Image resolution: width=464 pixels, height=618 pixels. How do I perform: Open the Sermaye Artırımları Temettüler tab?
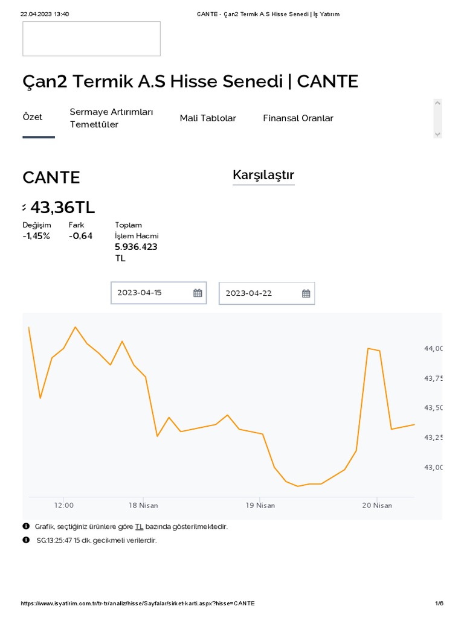(x=111, y=118)
